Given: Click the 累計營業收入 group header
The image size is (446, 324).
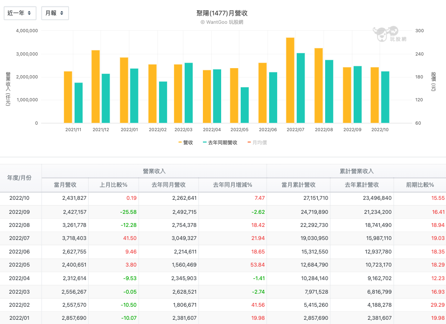Looking at the screenshot, I should [x=356, y=171].
